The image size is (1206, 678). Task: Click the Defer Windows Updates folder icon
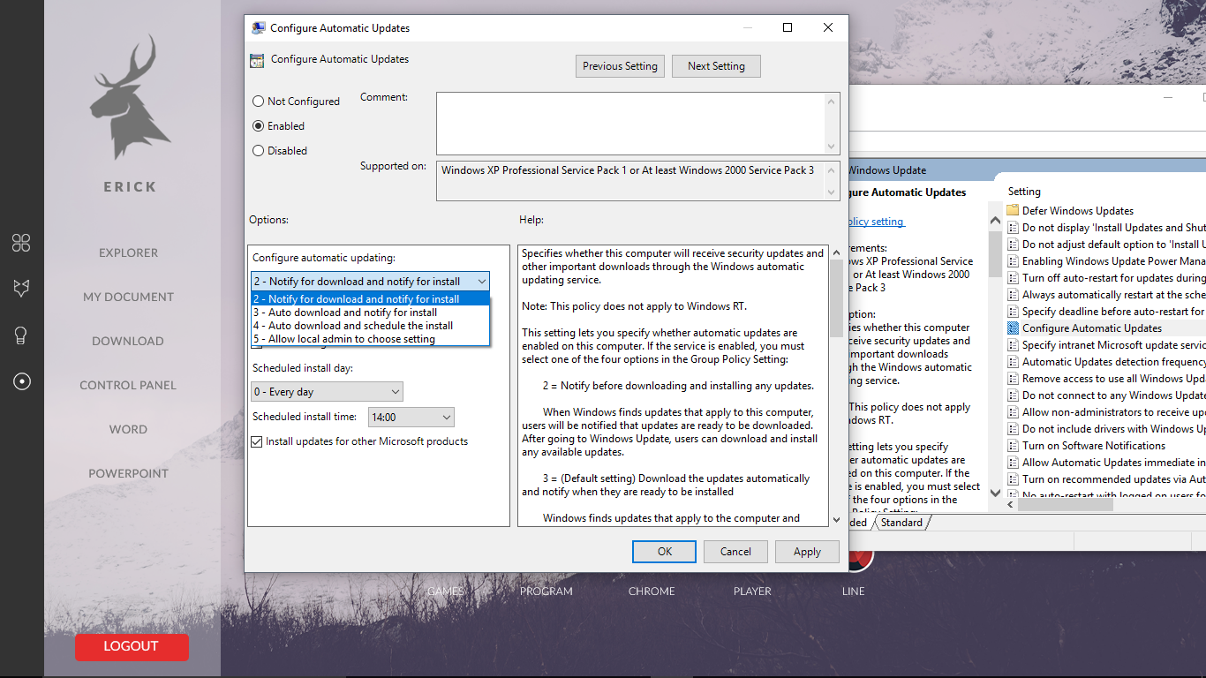pyautogui.click(x=1013, y=211)
